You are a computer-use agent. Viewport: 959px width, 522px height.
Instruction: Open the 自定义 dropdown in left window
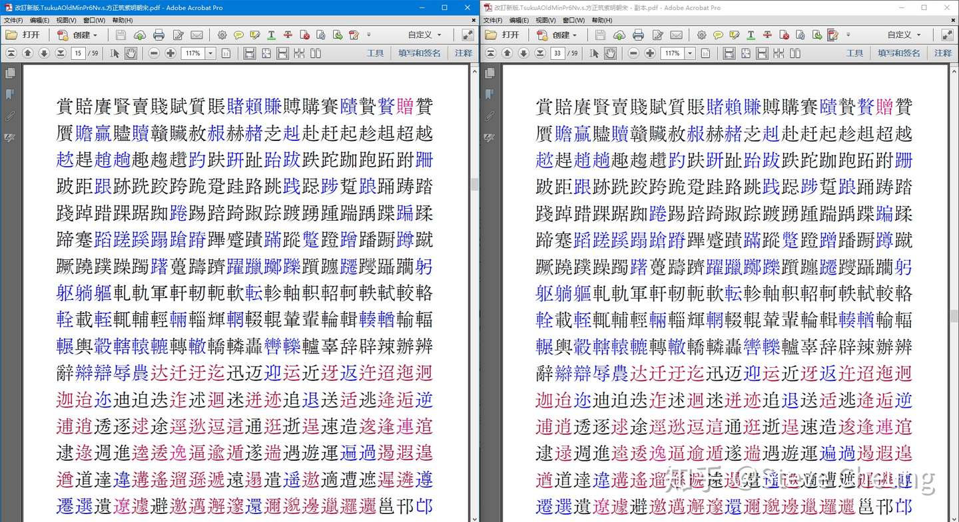(x=425, y=35)
